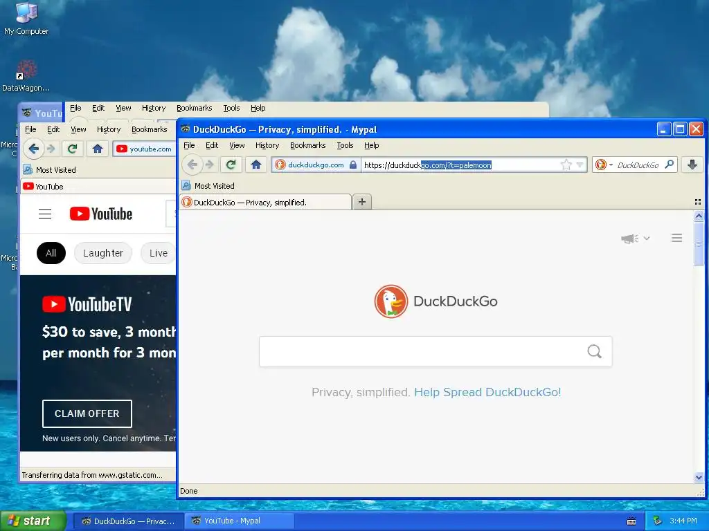Viewport: 709px width, 531px height.
Task: Open Help menu in DuckDuckGo window
Action: coord(372,145)
